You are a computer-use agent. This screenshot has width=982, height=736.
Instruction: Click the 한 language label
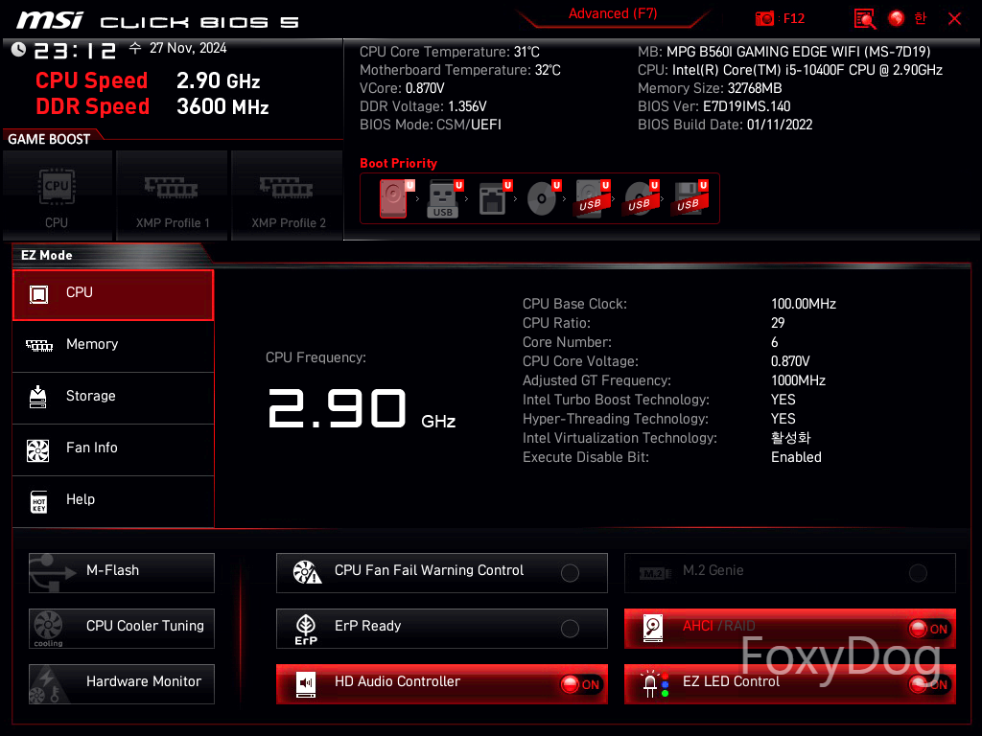(921, 18)
